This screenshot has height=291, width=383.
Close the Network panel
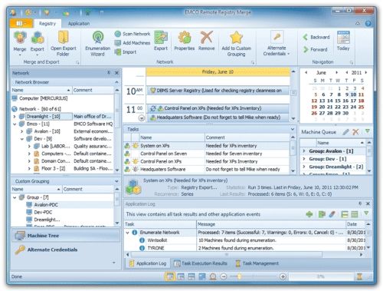tap(116, 73)
